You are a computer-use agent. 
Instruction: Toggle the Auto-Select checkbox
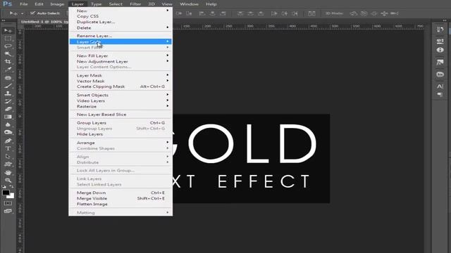(x=32, y=13)
